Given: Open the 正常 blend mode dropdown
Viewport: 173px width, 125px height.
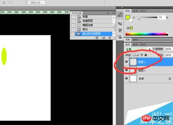Looking at the screenshot, I should click(138, 49).
